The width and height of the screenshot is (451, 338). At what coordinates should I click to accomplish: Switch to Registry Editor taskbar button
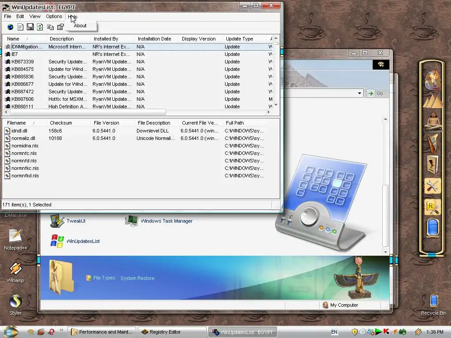coord(172,332)
